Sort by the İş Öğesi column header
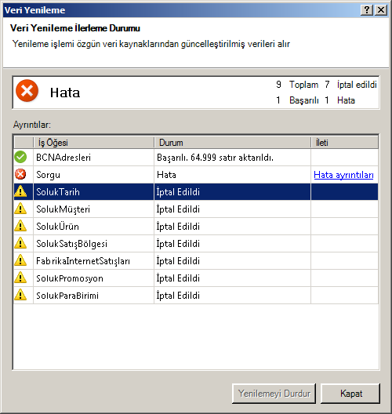Viewport: 392px width, 414px height. click(x=94, y=143)
